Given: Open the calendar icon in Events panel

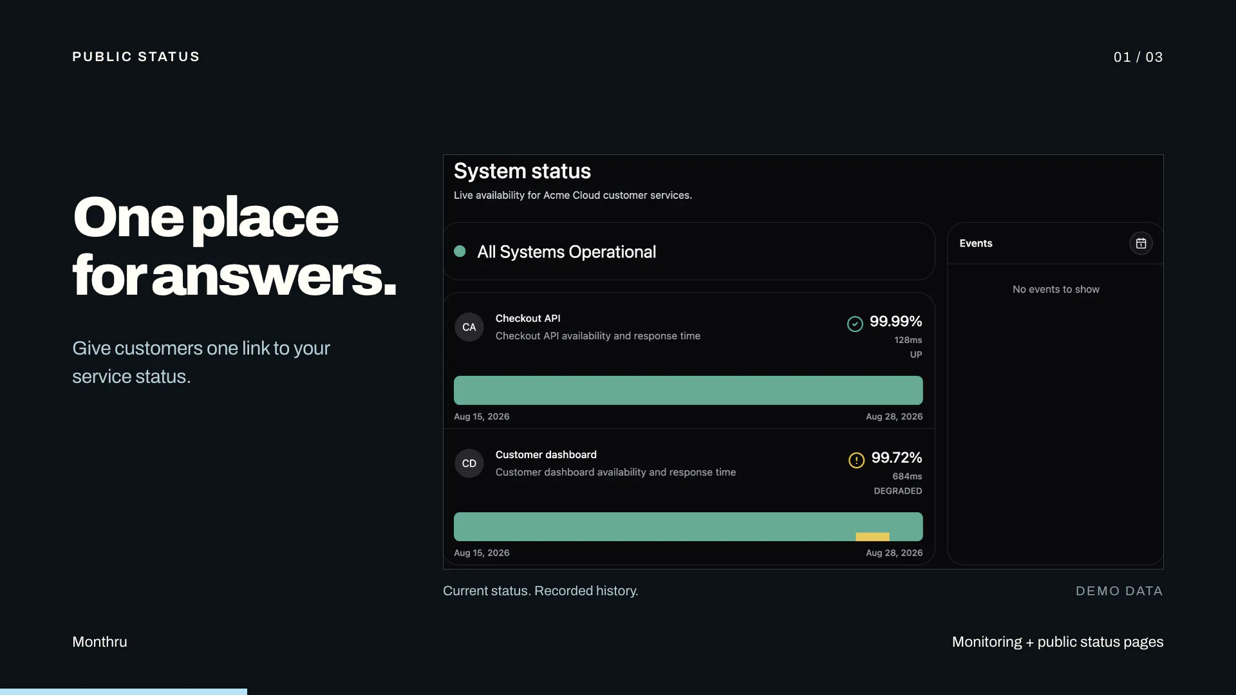Looking at the screenshot, I should 1141,243.
